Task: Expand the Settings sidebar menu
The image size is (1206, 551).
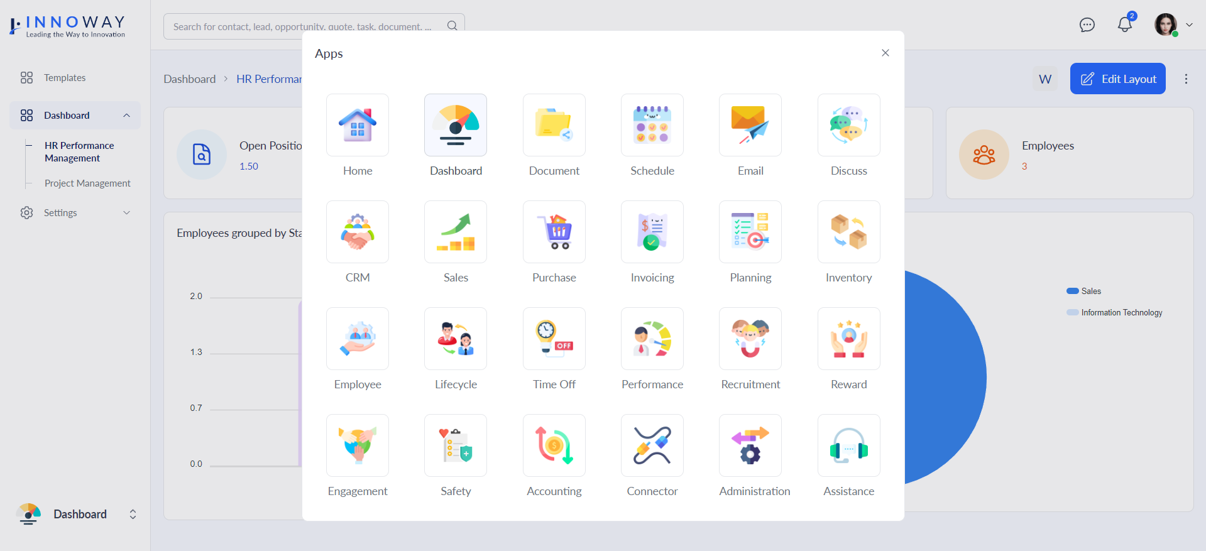Action: pos(126,213)
